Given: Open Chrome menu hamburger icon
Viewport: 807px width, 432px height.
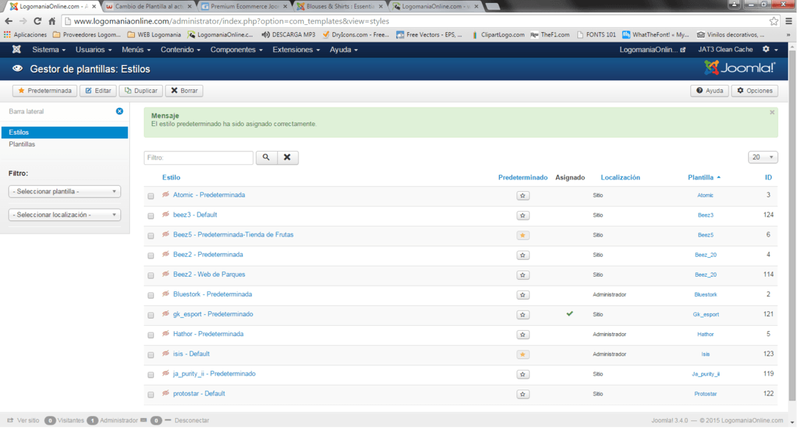Looking at the screenshot, I should click(789, 21).
